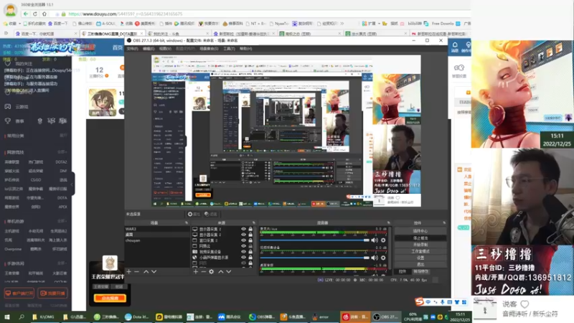Switch to the 转场特效 tab in OBS
The image size is (574, 323).
[x=420, y=272]
